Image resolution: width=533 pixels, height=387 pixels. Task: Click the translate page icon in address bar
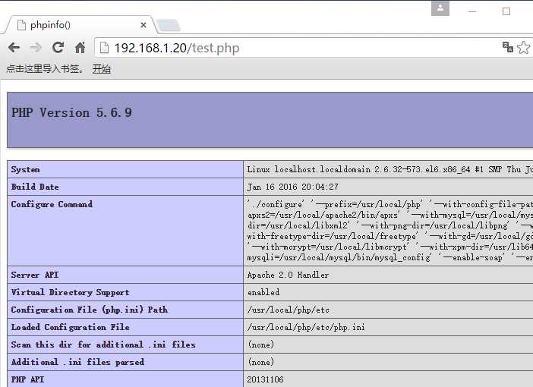(x=507, y=47)
